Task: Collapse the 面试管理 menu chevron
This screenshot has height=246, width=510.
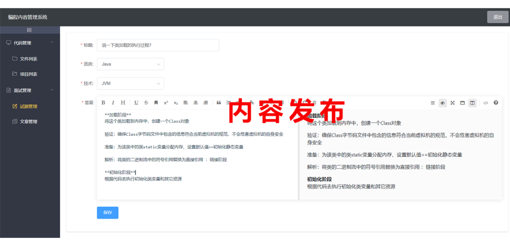Action: pos(52,90)
